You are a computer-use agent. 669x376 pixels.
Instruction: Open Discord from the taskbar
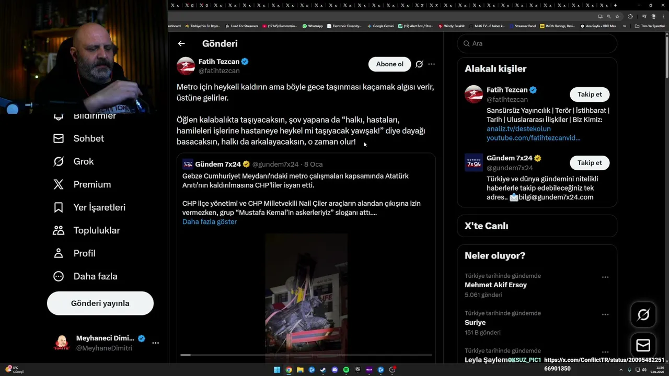[x=334, y=370]
